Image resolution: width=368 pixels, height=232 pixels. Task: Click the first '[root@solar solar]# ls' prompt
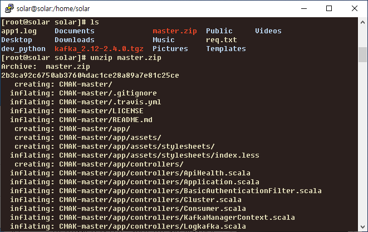pos(50,22)
